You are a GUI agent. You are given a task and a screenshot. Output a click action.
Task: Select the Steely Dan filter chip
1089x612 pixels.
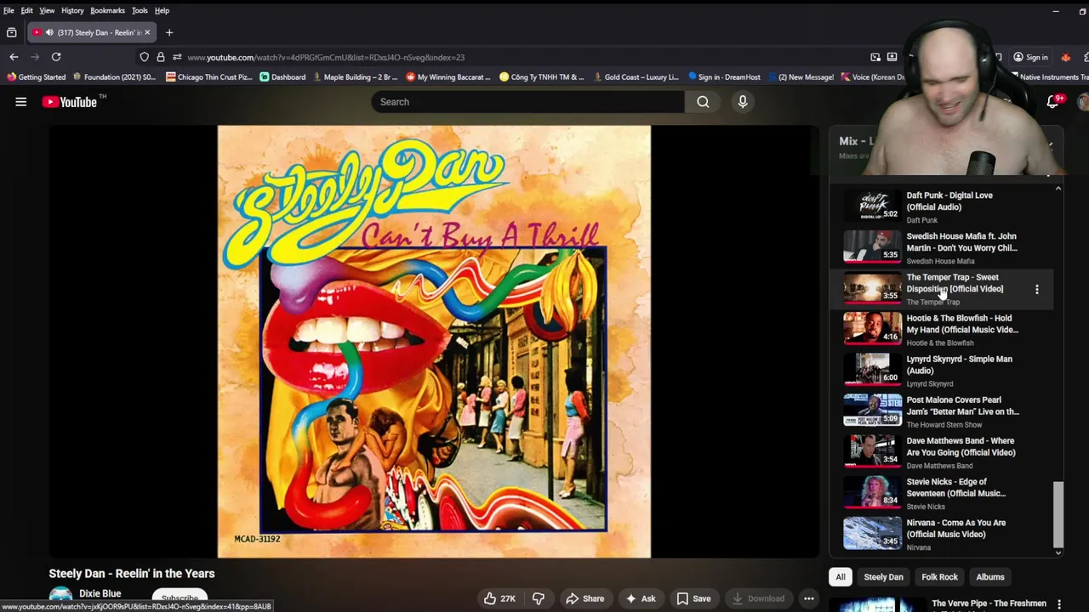[884, 577]
